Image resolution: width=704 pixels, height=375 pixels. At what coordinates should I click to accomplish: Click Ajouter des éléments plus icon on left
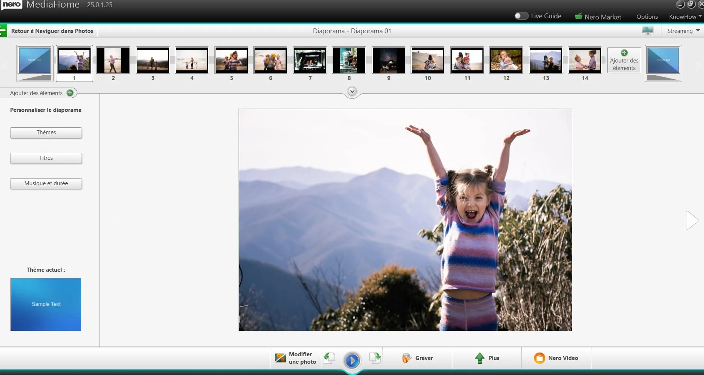point(70,93)
